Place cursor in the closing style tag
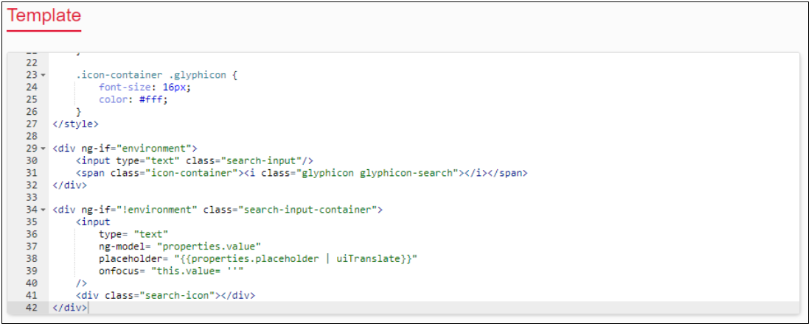The height and width of the screenshot is (326, 811). (75, 124)
